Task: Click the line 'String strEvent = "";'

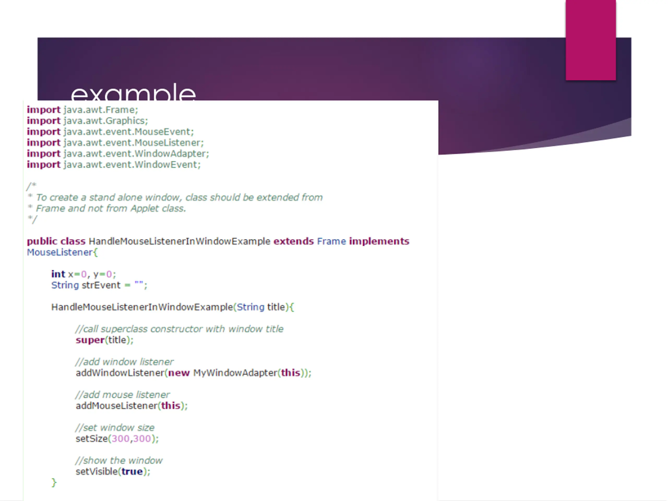Action: pyautogui.click(x=99, y=285)
